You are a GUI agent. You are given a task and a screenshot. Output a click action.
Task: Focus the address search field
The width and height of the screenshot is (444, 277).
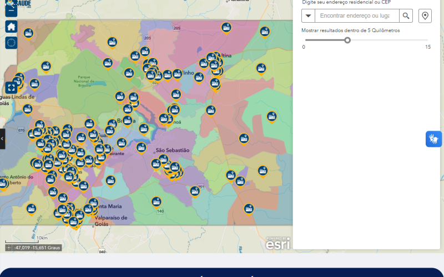point(357,16)
